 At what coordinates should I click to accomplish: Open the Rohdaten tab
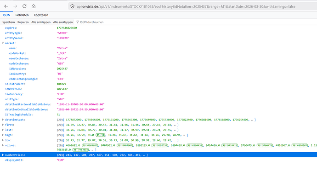tap(22, 15)
